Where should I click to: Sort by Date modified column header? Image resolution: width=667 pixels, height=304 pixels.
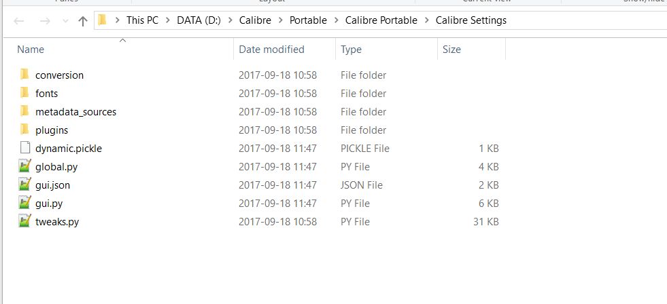(271, 50)
